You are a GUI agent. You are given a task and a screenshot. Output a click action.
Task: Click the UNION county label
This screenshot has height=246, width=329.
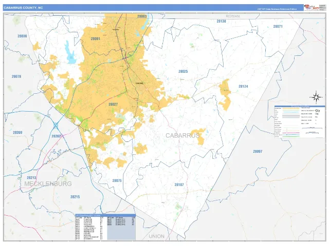pyautogui.click(x=156, y=236)
